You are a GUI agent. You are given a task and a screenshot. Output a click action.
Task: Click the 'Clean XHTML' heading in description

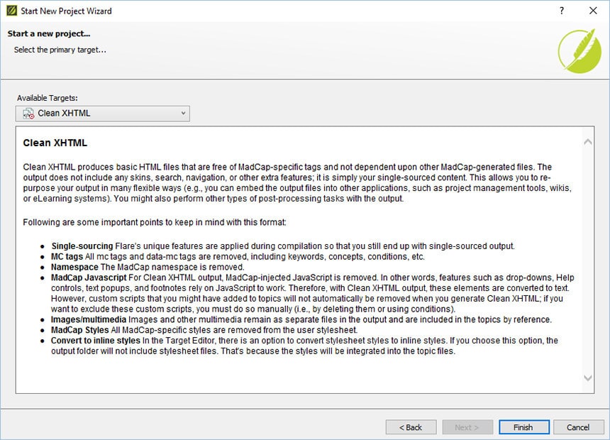pos(55,143)
